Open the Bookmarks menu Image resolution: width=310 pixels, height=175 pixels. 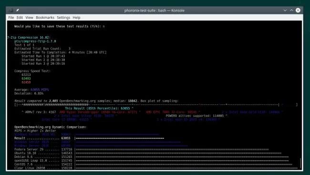pyautogui.click(x=45, y=18)
